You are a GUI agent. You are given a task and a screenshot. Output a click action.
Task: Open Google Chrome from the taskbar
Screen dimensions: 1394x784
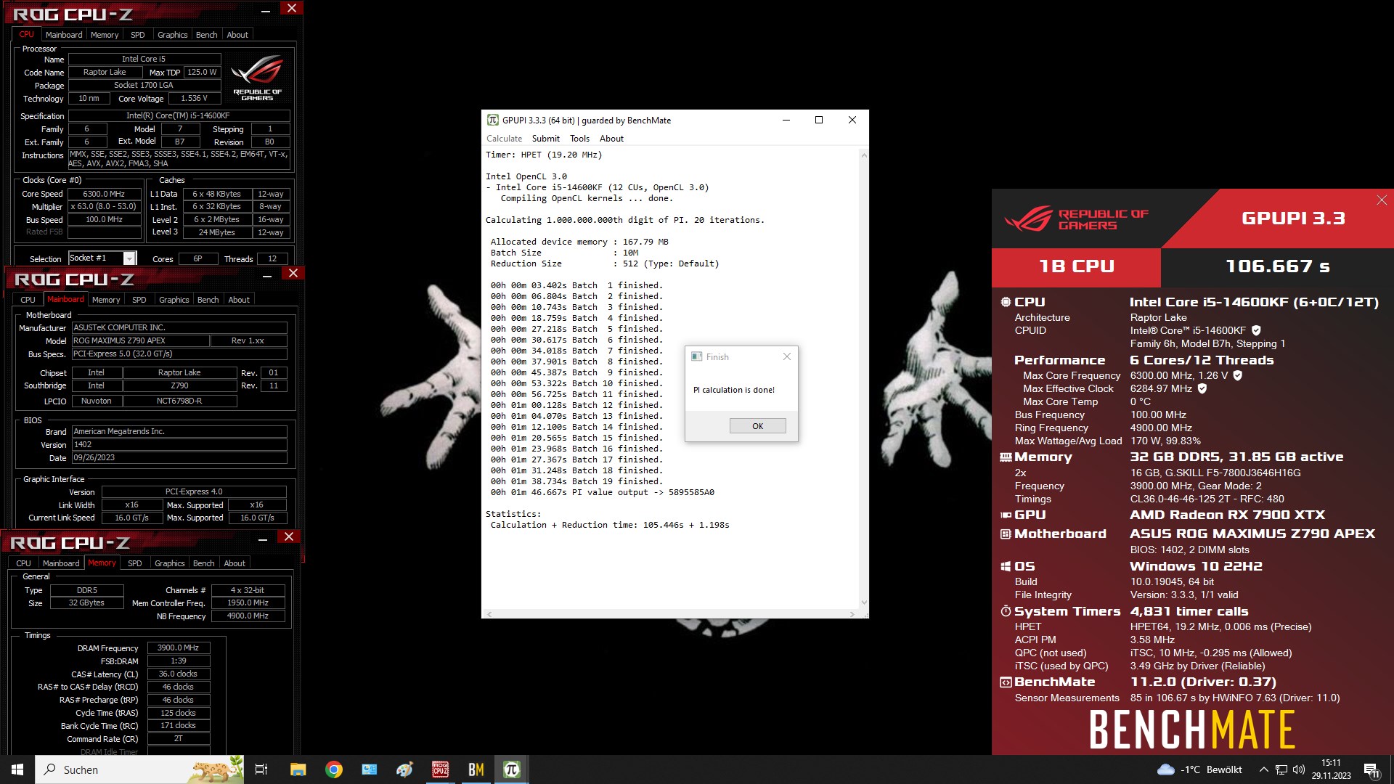click(334, 769)
